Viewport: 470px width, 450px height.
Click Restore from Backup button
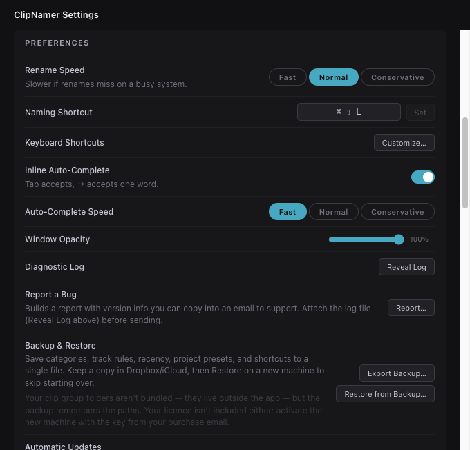click(385, 394)
